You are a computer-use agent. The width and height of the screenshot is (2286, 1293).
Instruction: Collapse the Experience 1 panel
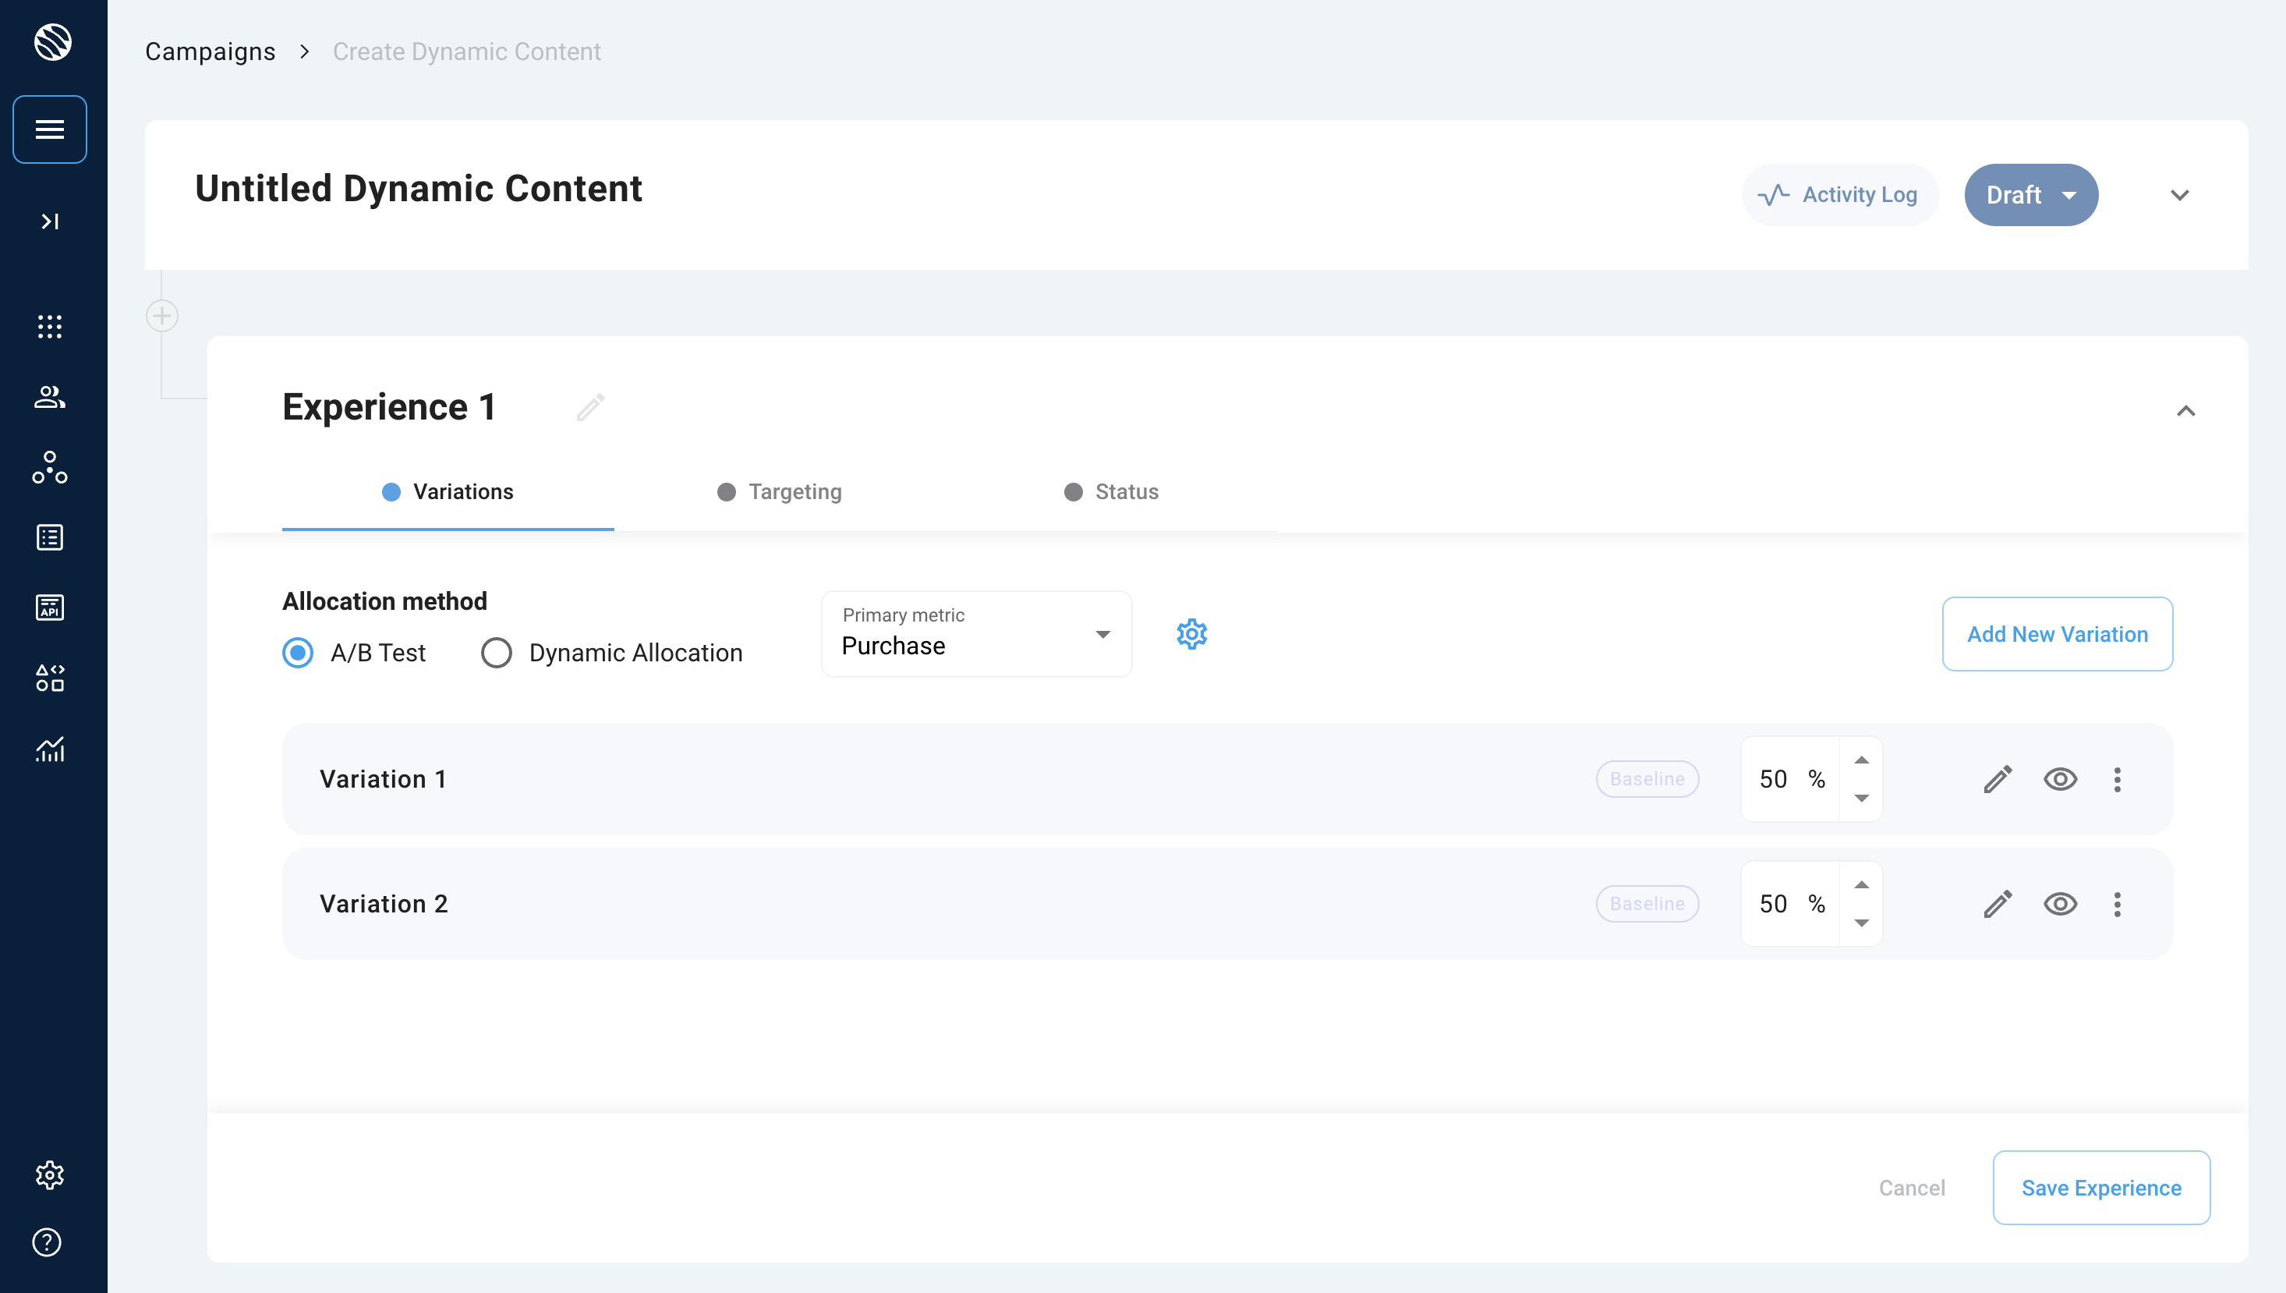pyautogui.click(x=2185, y=411)
